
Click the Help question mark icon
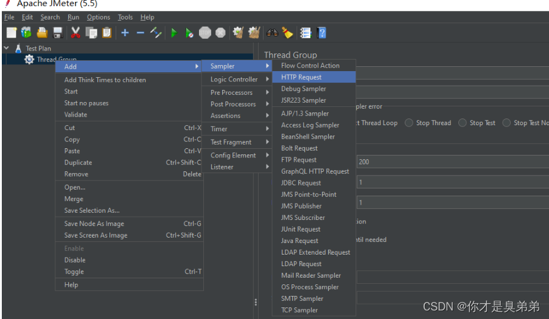coord(321,32)
